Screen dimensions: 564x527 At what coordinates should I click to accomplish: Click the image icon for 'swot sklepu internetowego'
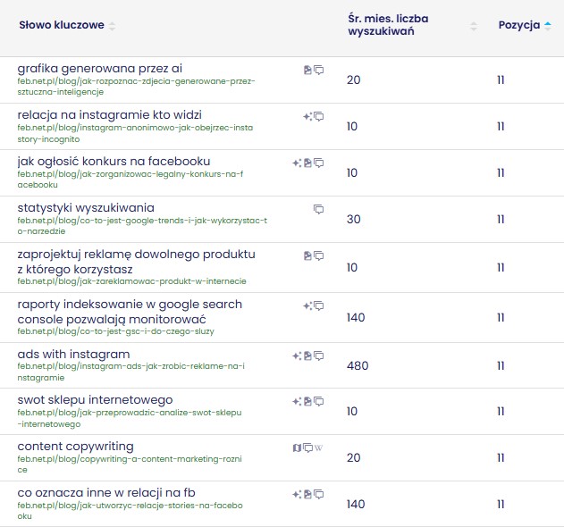coord(307,401)
